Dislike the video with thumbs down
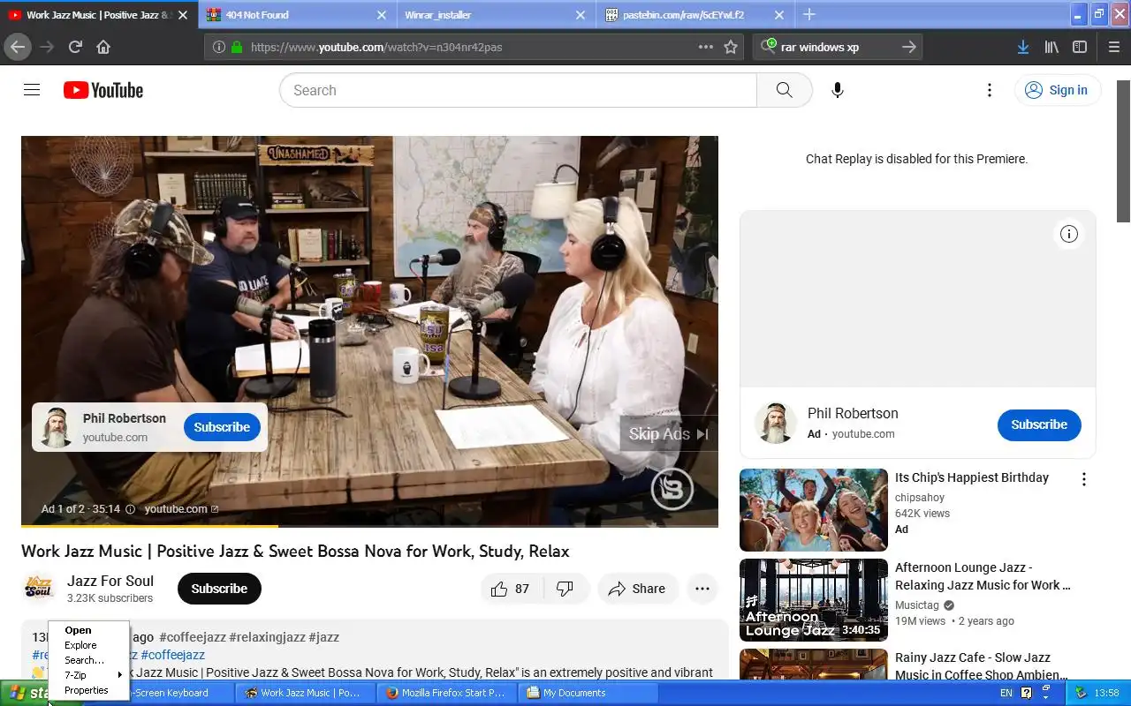The width and height of the screenshot is (1131, 706). [x=565, y=589]
